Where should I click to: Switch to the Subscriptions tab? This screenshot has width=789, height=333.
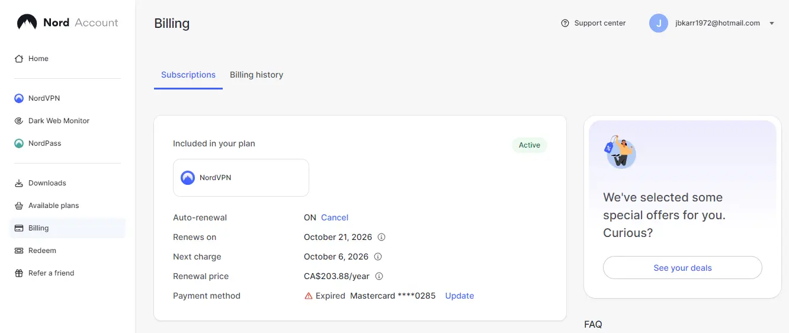click(188, 75)
